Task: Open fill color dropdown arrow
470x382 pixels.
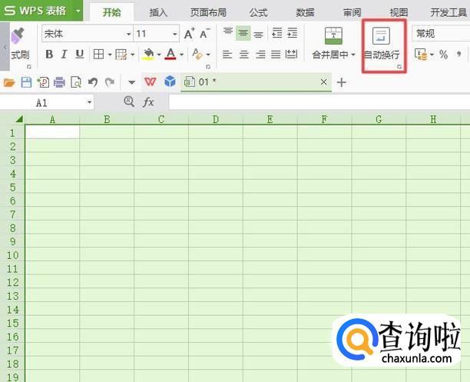Action: pyautogui.click(x=159, y=55)
